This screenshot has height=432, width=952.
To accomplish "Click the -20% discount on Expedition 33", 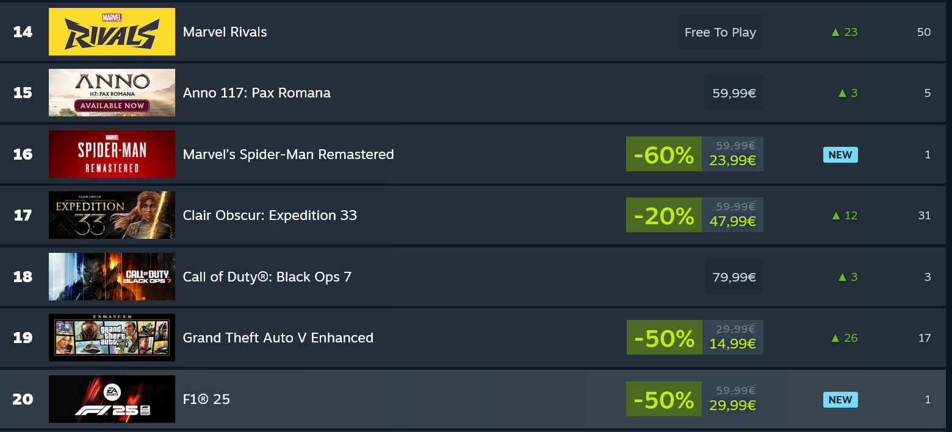I will point(663,216).
